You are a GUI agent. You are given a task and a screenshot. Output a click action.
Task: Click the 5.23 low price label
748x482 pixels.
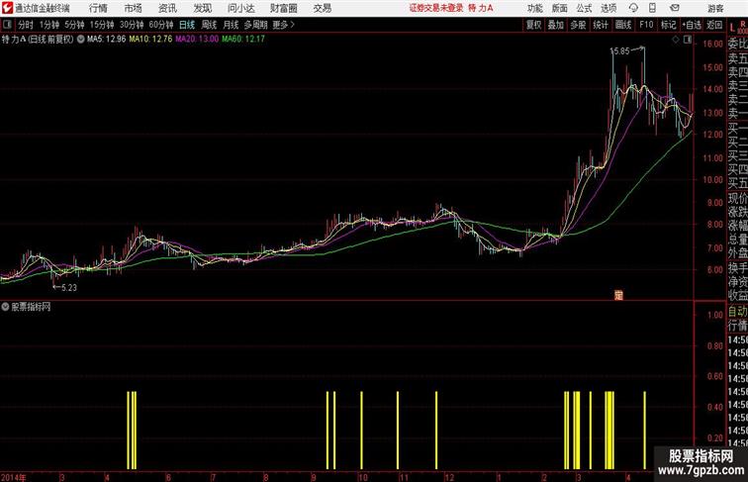(x=68, y=288)
